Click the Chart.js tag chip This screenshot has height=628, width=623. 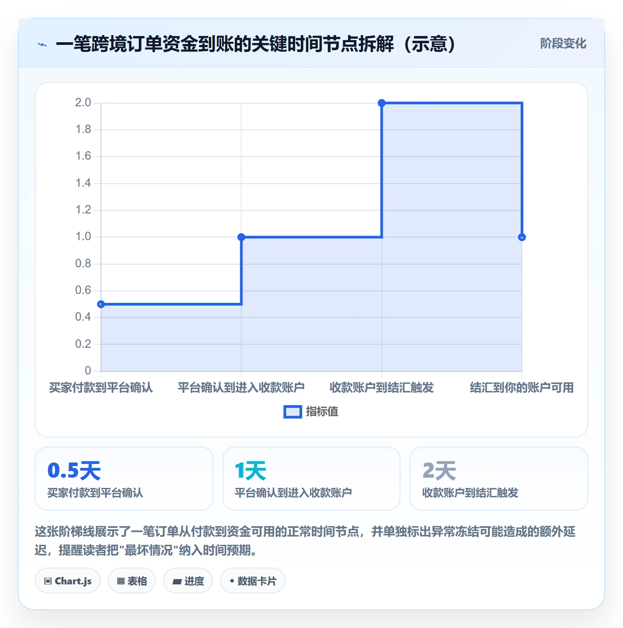68,581
